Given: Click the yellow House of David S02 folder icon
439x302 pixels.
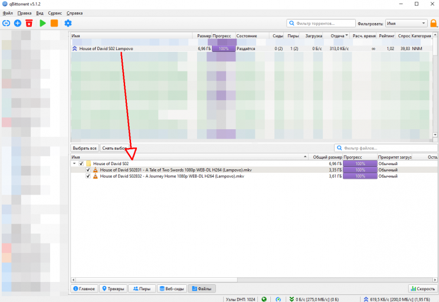Looking at the screenshot, I should pyautogui.click(x=89, y=163).
